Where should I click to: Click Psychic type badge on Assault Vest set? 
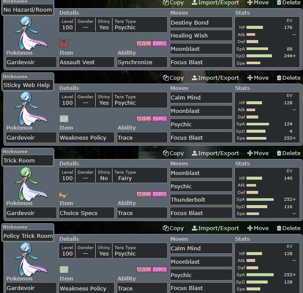click(x=144, y=44)
